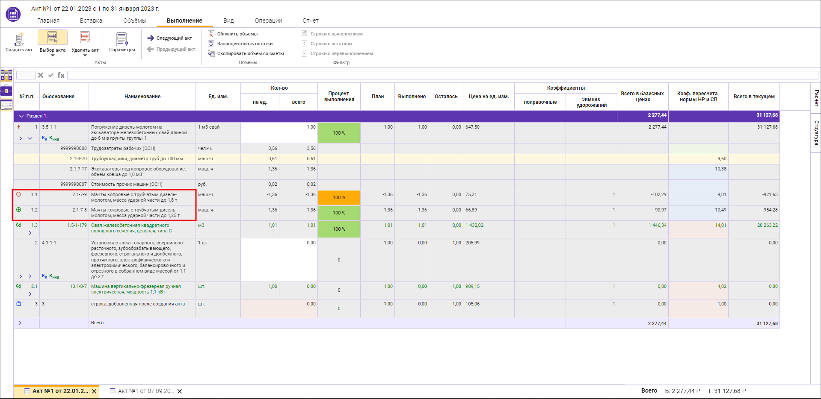This screenshot has height=399, width=821.
Task: Open the Акт №1 от 07.09.20... document tab
Action: point(145,391)
